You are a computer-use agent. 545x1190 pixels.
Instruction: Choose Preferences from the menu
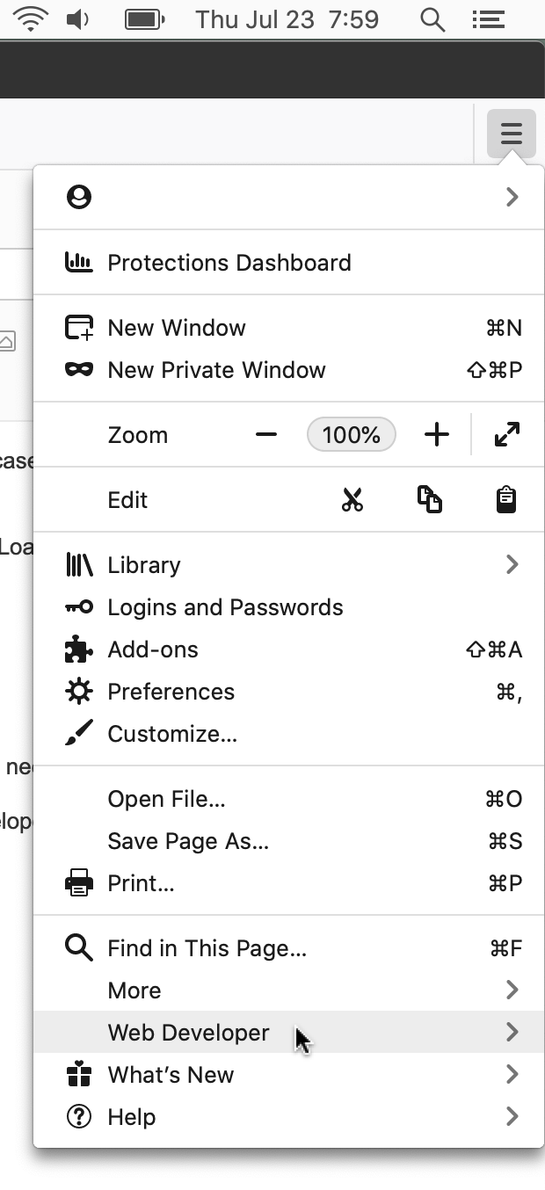click(x=171, y=692)
